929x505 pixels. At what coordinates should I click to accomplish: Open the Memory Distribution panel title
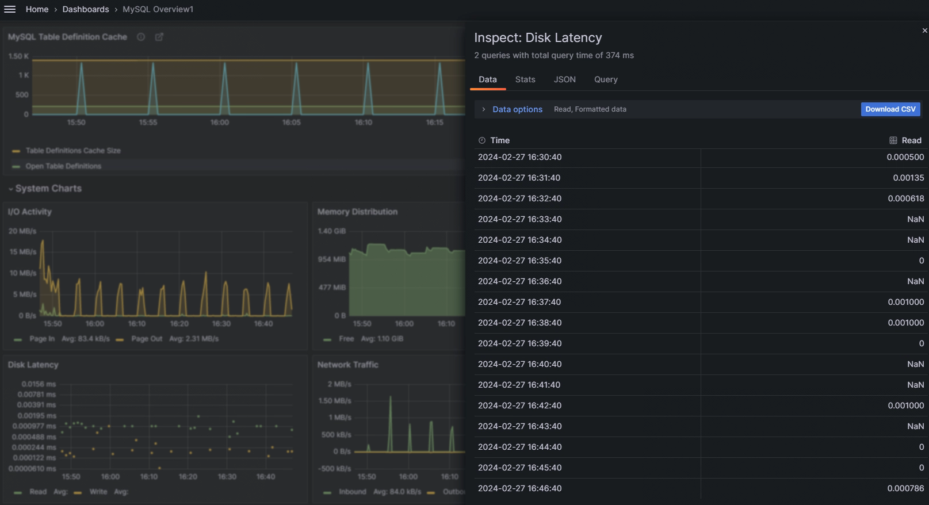[x=357, y=212]
